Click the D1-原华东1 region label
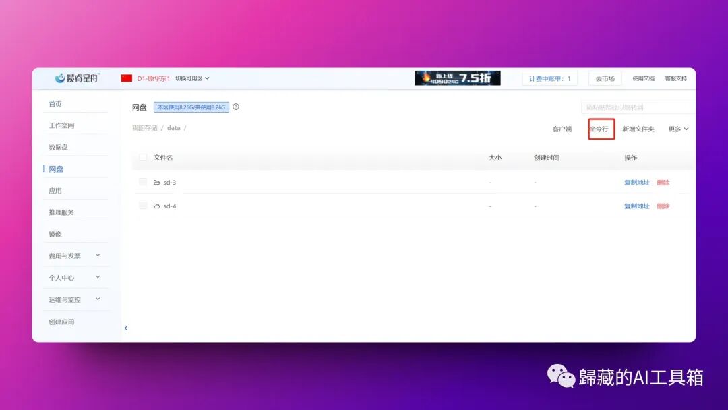The height and width of the screenshot is (410, 728). point(153,78)
